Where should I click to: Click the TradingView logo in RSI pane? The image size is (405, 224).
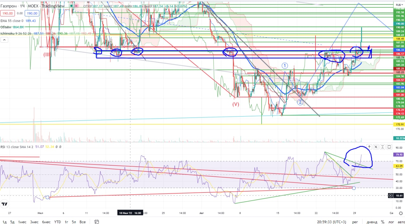tap(4, 204)
